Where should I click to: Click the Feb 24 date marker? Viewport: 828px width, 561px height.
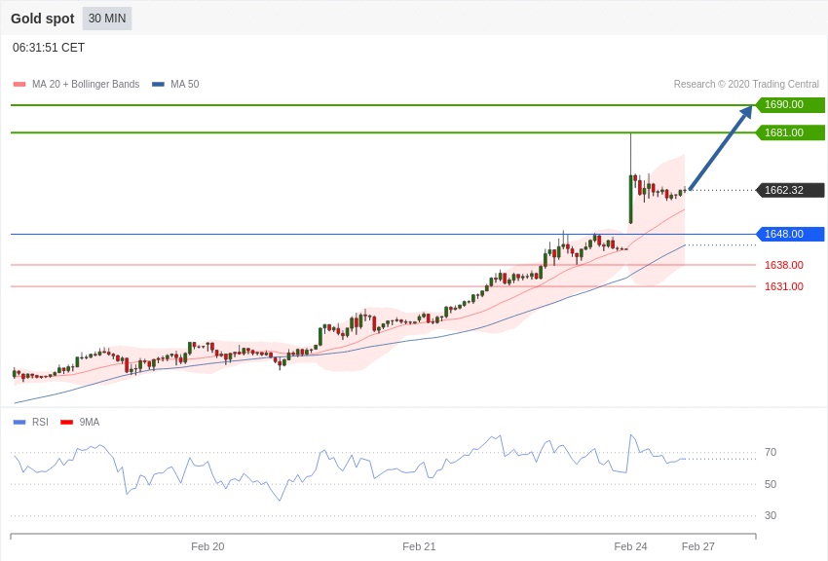coord(630,546)
